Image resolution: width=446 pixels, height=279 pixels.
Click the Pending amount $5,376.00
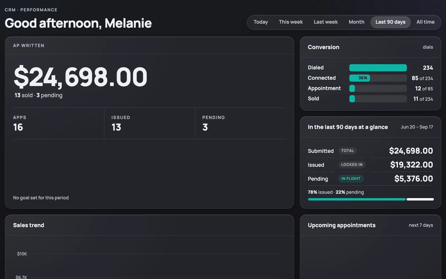[414, 179]
